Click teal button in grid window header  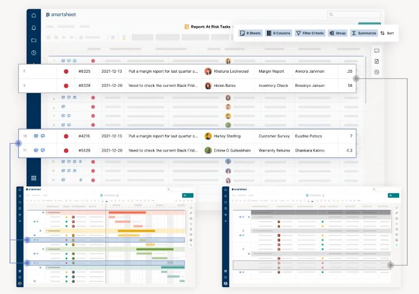(x=393, y=196)
